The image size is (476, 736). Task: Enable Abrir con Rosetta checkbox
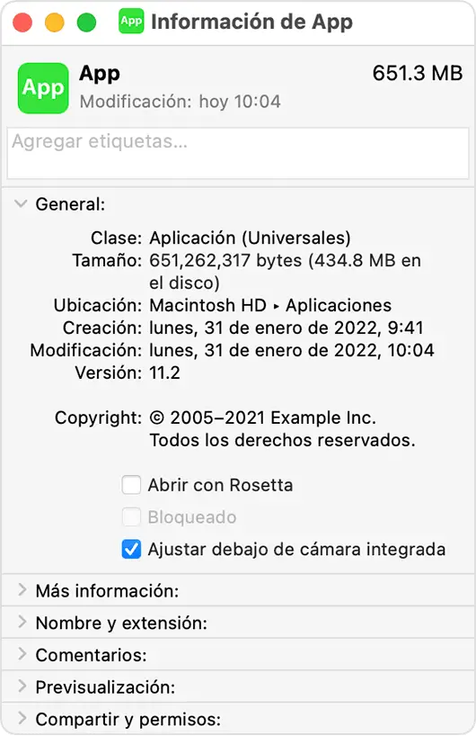pyautogui.click(x=131, y=485)
